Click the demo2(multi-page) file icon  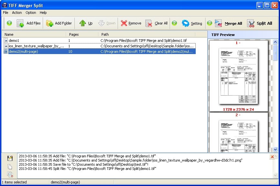pos(6,51)
